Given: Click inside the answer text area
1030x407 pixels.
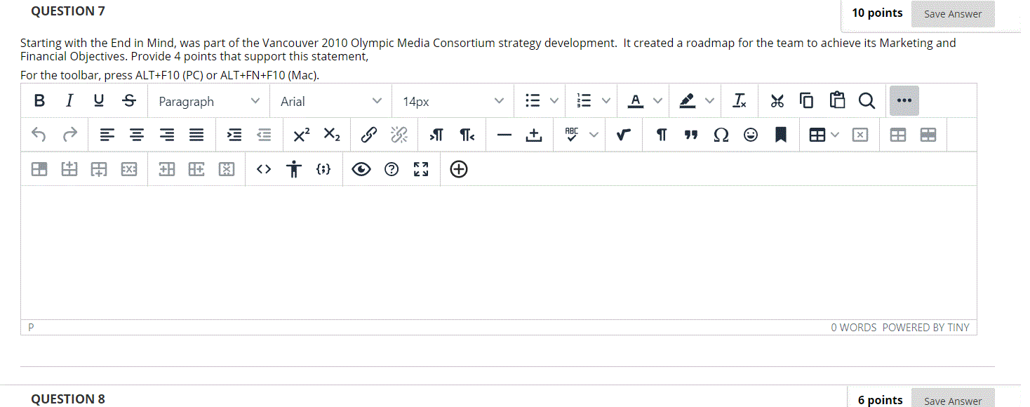Looking at the screenshot, I should tap(498, 253).
